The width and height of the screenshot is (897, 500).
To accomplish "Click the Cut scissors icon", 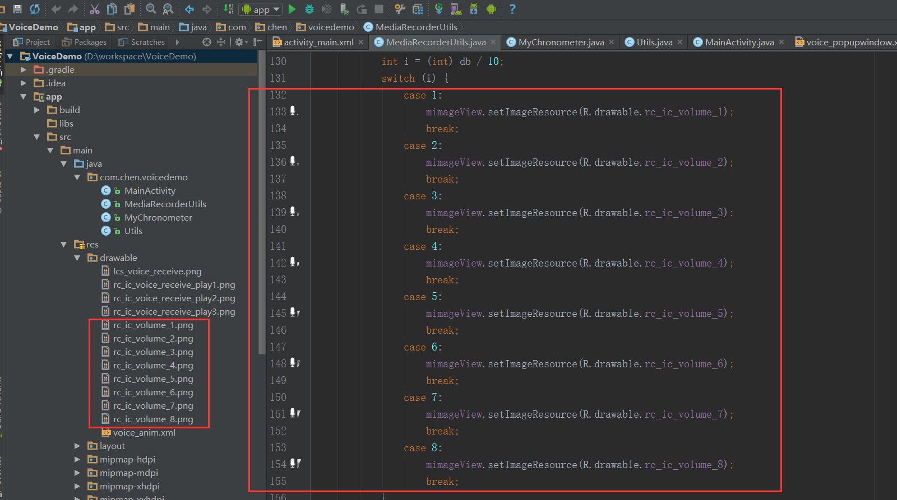I will [94, 9].
